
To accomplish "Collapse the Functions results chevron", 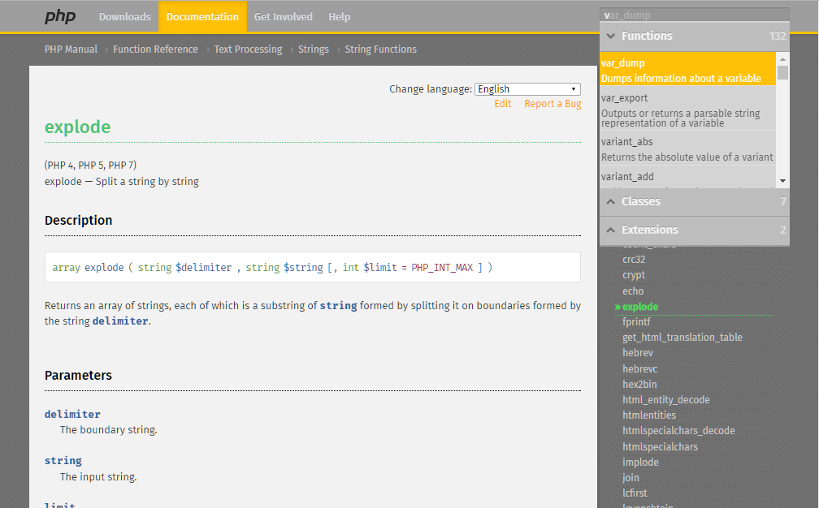I will [x=611, y=36].
